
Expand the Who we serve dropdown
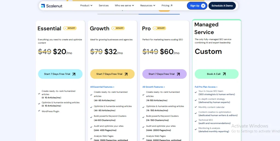[124, 5]
